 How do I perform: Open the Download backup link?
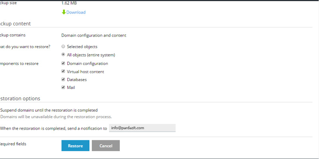pyautogui.click(x=76, y=12)
